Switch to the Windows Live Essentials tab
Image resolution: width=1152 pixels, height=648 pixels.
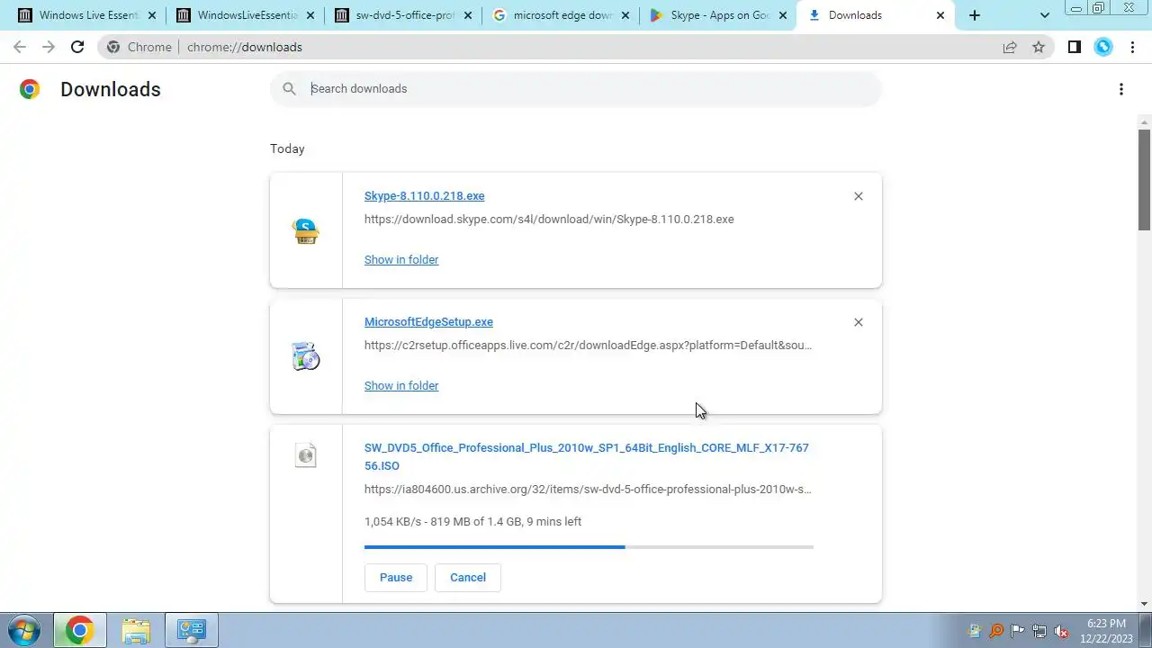click(x=87, y=15)
